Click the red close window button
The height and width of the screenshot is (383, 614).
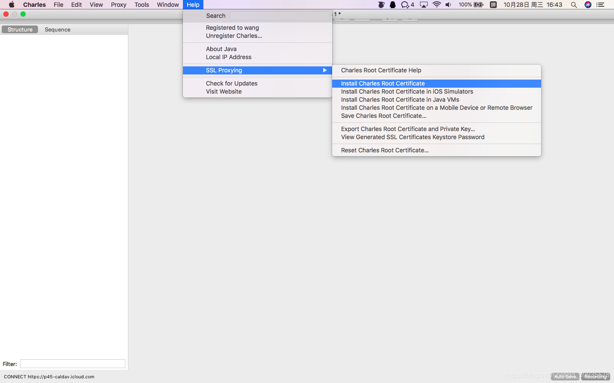[x=6, y=14]
